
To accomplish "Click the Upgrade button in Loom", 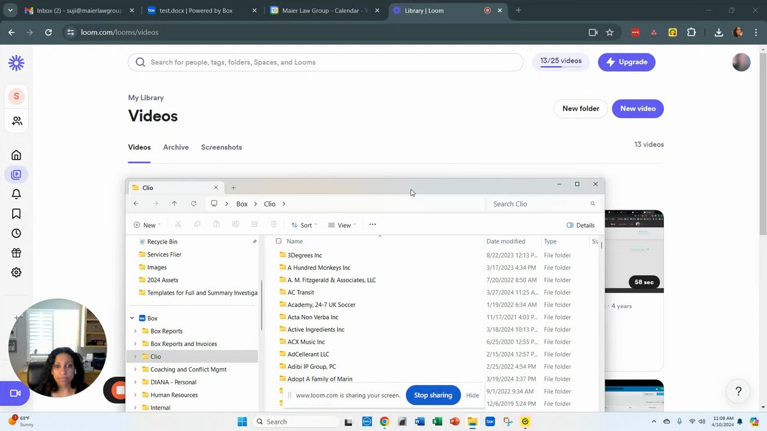I will tap(626, 62).
